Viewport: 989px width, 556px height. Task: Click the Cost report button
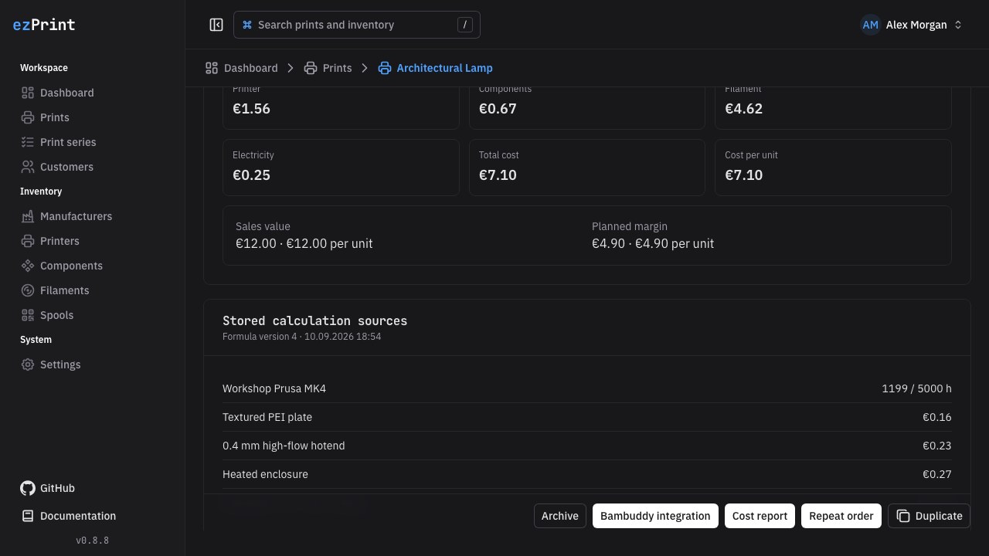tap(760, 516)
